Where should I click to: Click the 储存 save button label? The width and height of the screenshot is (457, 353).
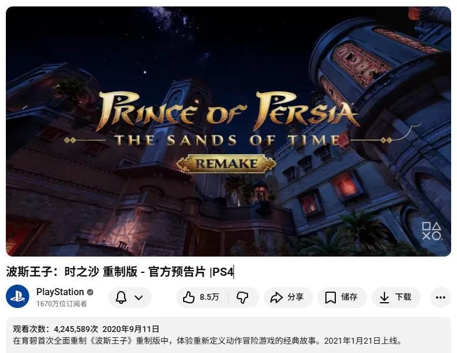349,297
